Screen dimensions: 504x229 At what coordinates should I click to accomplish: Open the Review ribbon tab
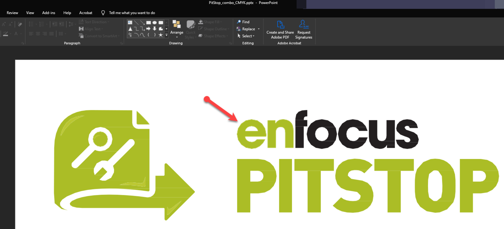click(12, 13)
